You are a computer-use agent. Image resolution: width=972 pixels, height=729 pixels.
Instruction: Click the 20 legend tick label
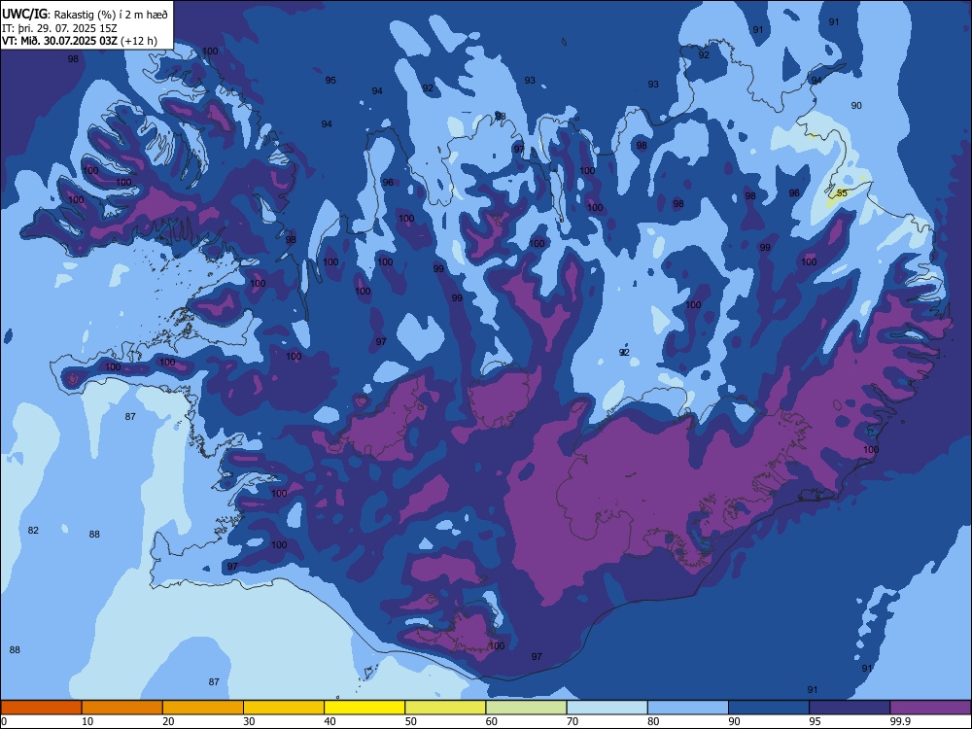coord(168,721)
